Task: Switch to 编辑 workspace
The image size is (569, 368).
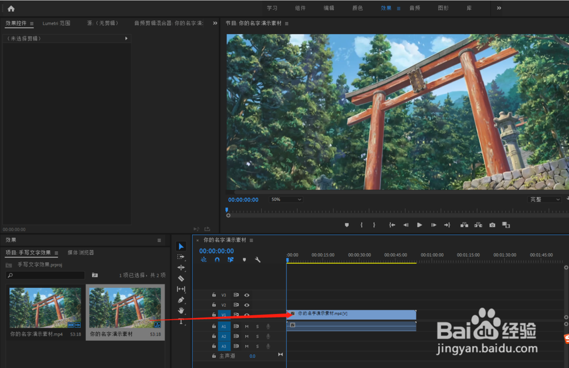Action: 329,8
